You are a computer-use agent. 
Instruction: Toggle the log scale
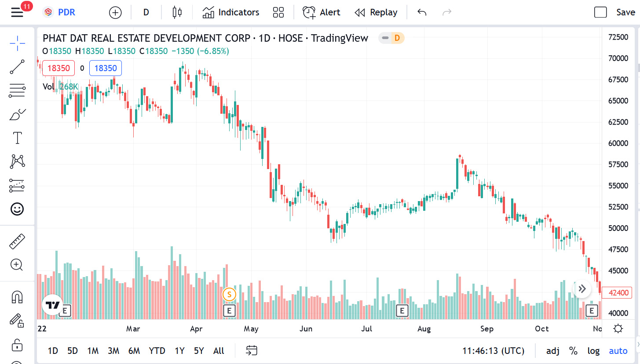pos(593,351)
